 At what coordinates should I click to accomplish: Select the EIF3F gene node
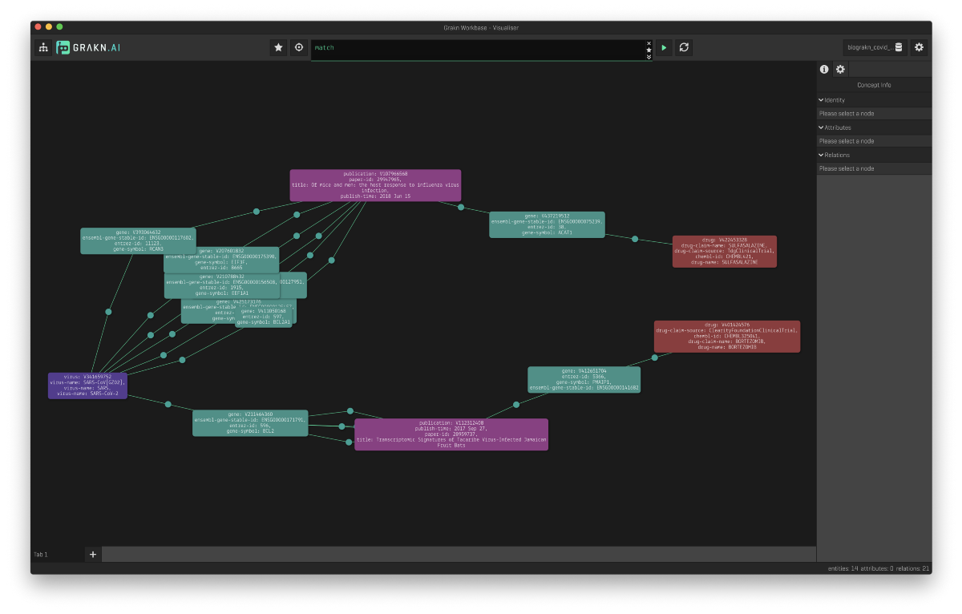[x=221, y=260]
